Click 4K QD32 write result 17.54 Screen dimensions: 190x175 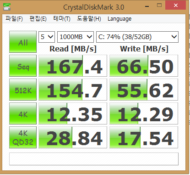point(144,137)
